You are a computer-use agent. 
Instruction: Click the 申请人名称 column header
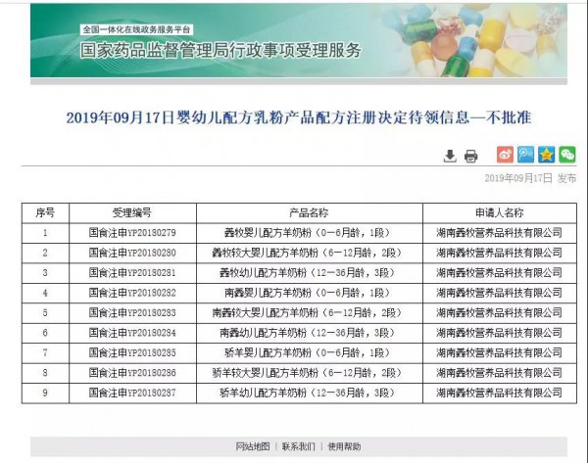500,213
